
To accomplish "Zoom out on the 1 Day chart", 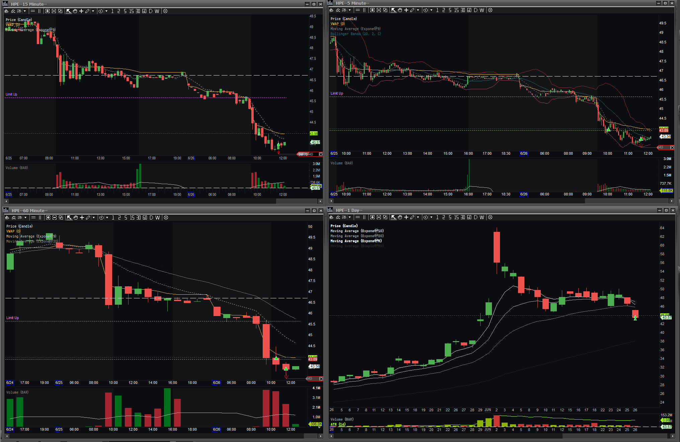I will click(x=378, y=217).
